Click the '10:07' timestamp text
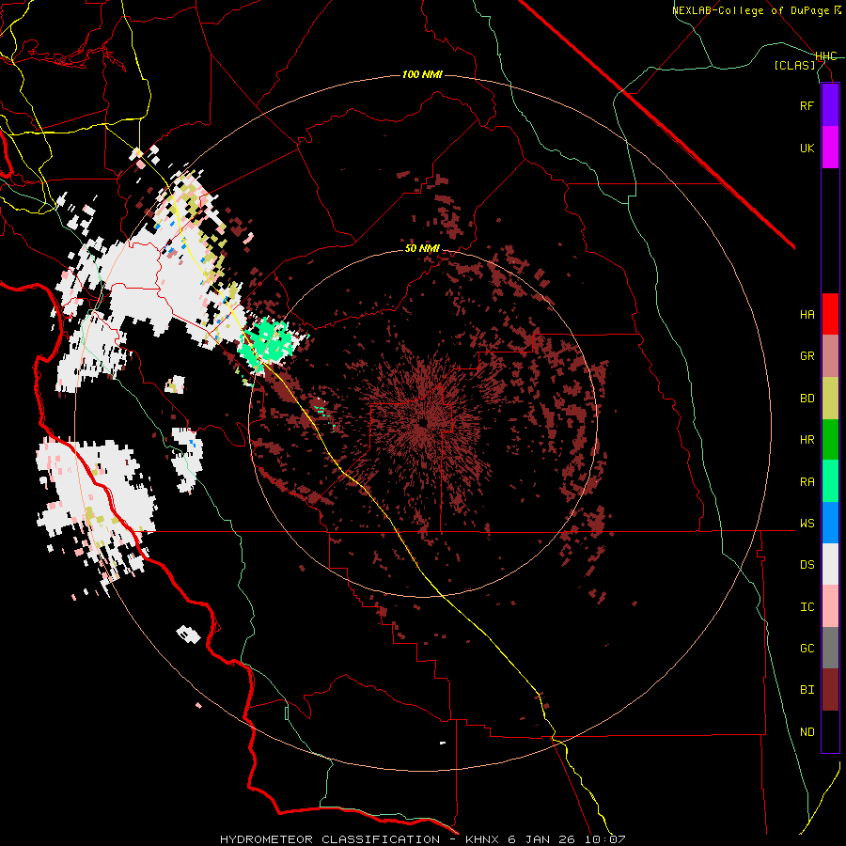 (x=603, y=839)
